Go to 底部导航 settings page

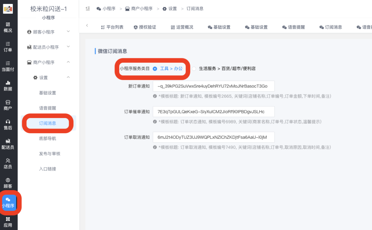point(48,138)
